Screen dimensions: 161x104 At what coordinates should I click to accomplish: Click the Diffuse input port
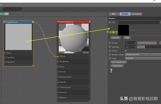coord(58,56)
